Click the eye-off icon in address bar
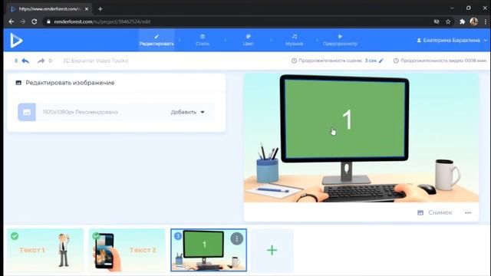The image size is (491, 276). tap(437, 21)
